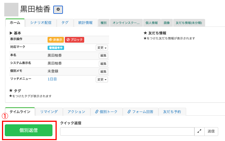Open the フォーム回答 tab
Screen dimensions: 225x141
[x=140, y=112]
